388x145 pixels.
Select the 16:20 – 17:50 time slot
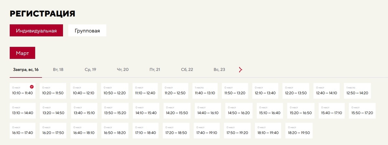click(x=53, y=130)
